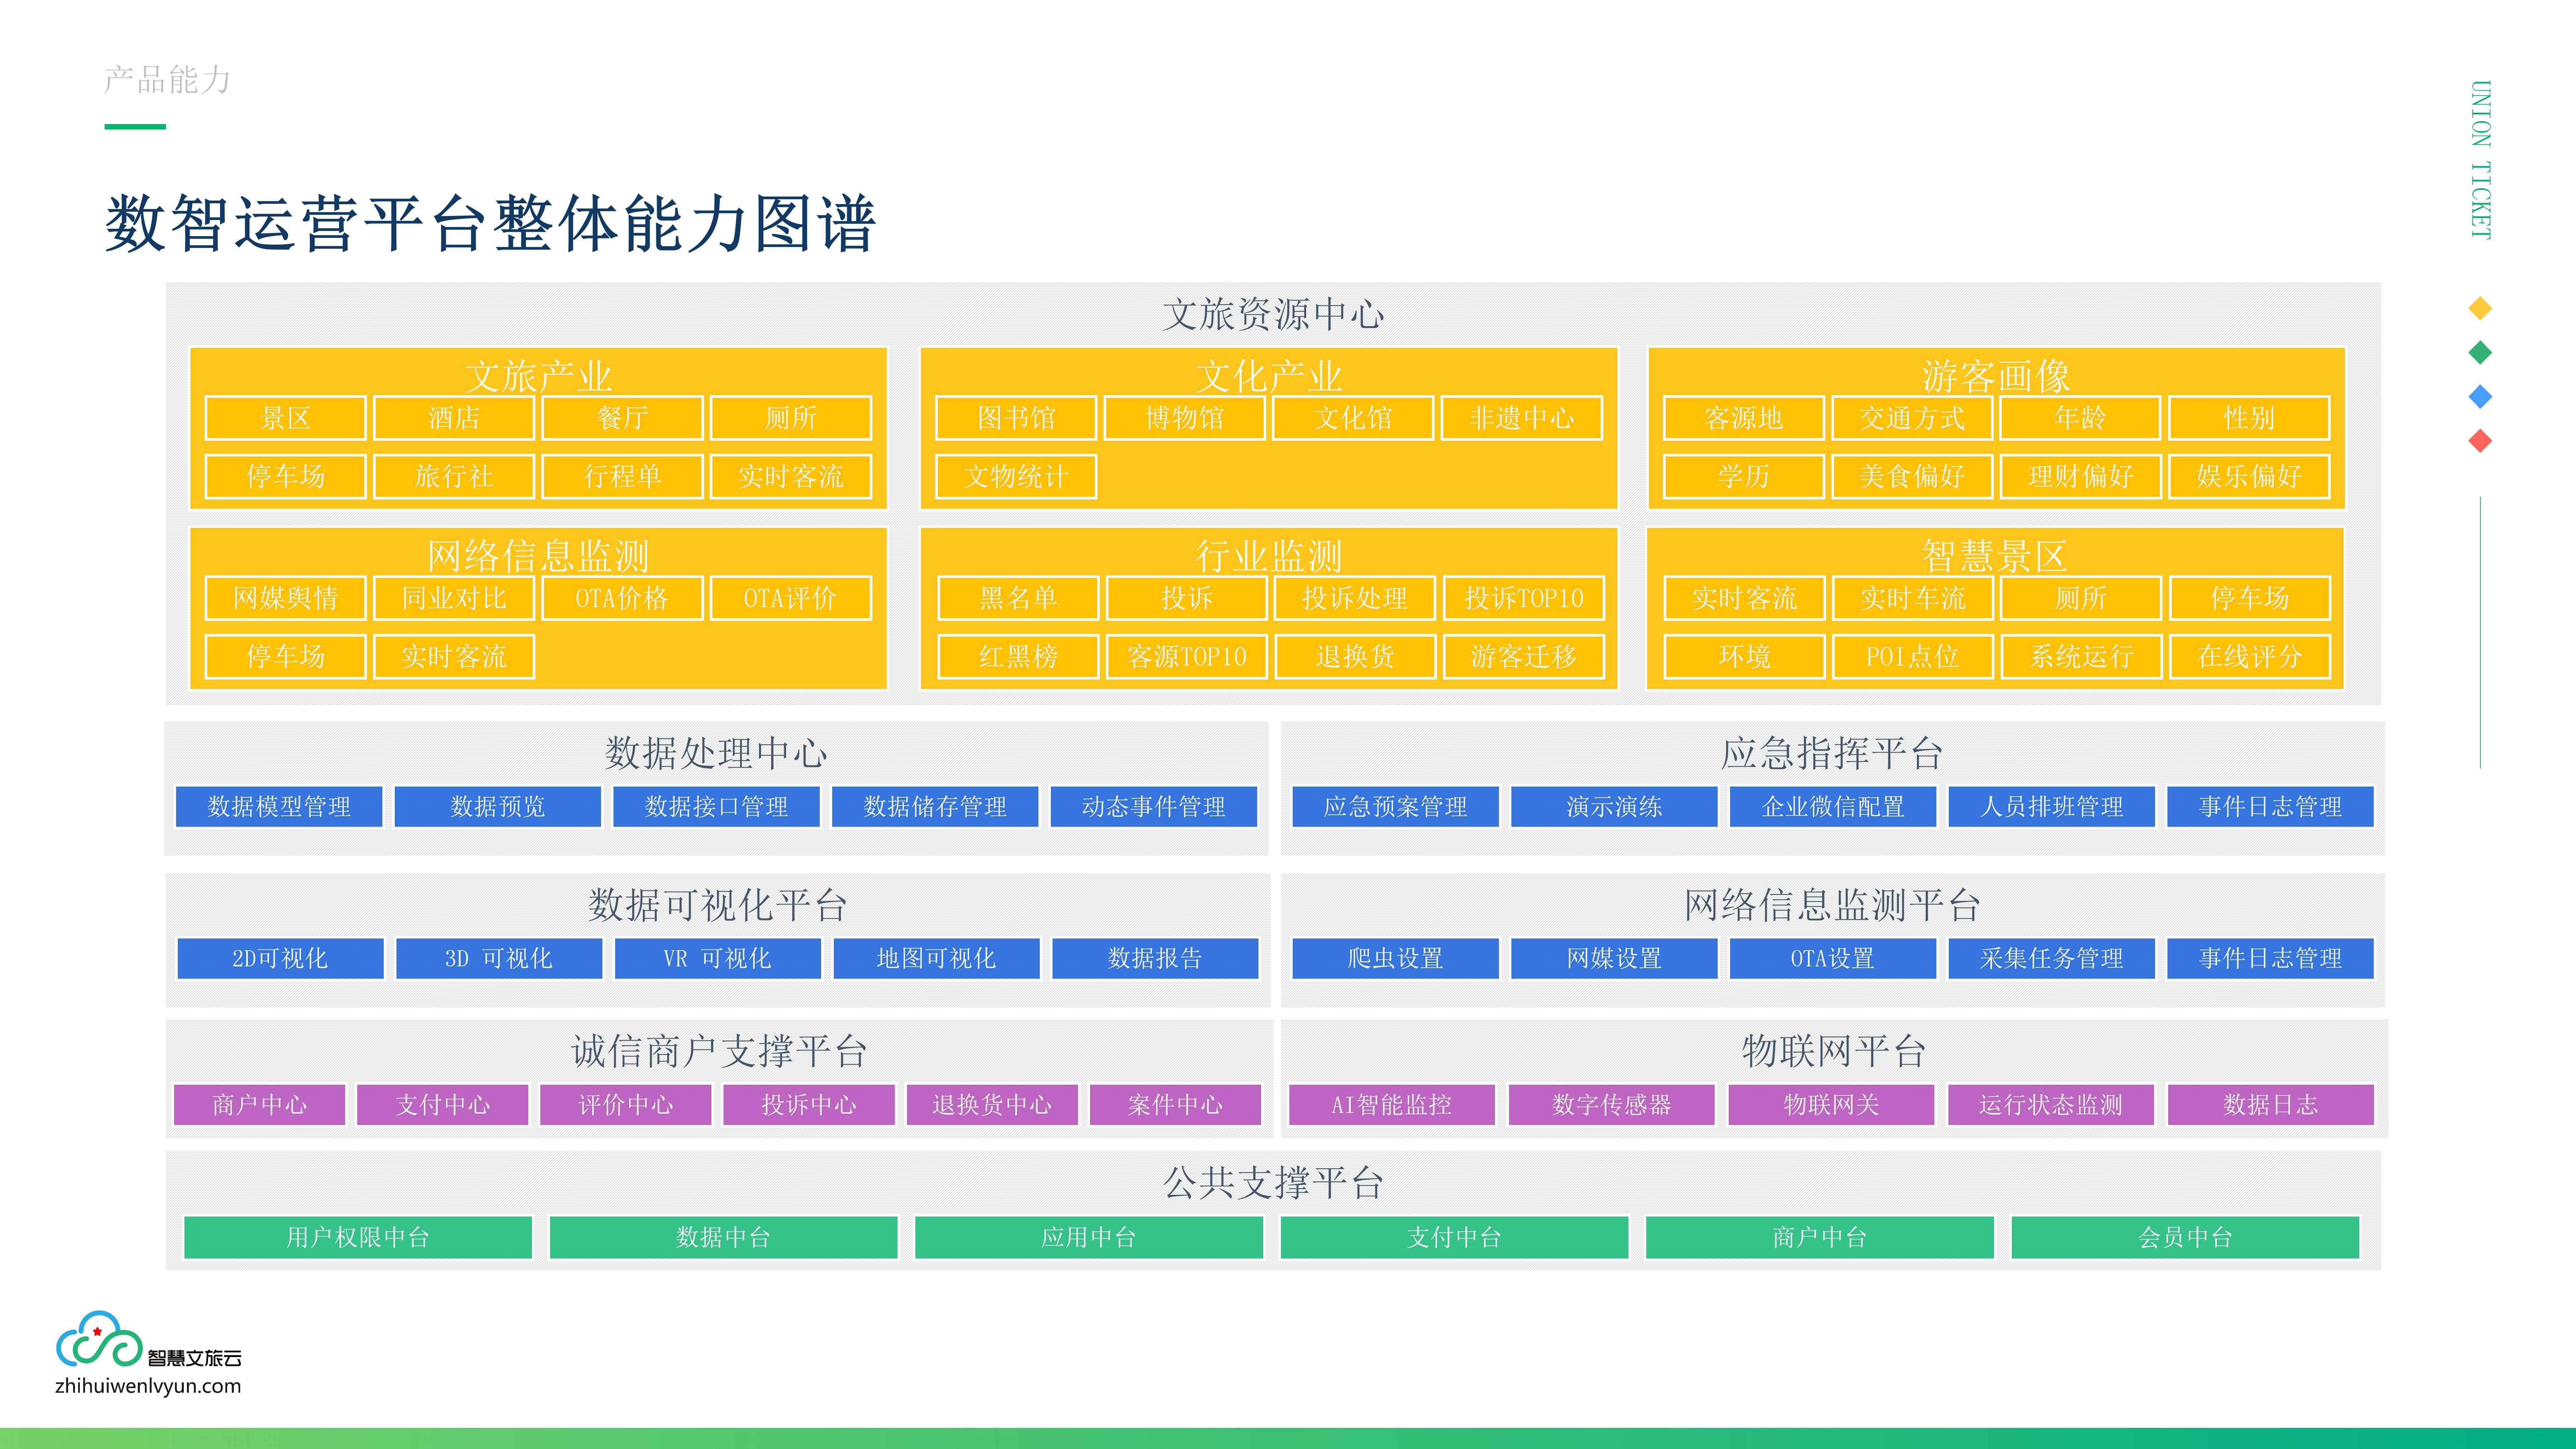Click the 人员排班管理 box
The height and width of the screenshot is (1449, 2576).
click(x=2052, y=807)
